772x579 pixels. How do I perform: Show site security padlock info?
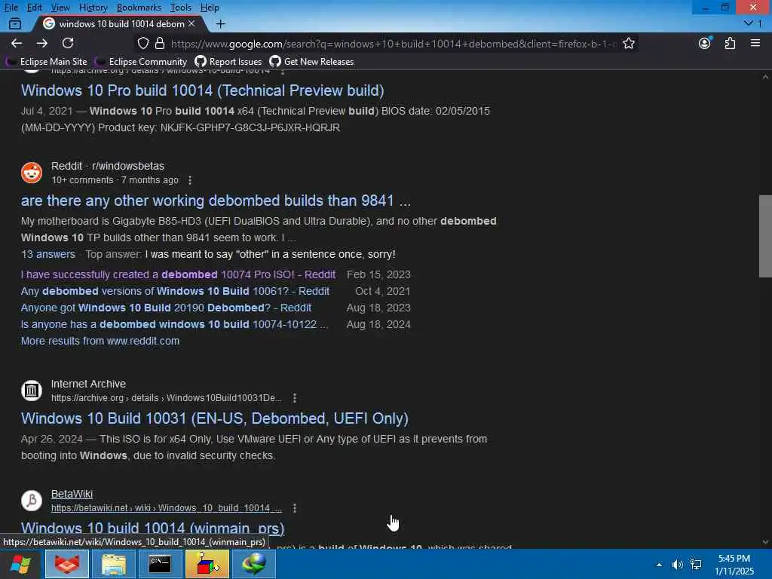160,43
